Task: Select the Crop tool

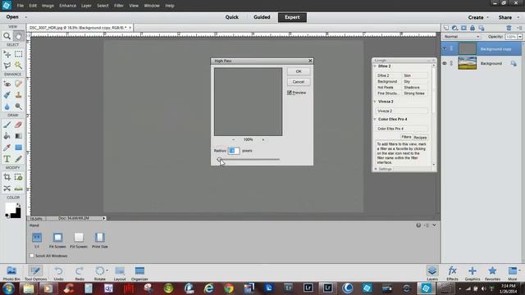Action: (7, 177)
